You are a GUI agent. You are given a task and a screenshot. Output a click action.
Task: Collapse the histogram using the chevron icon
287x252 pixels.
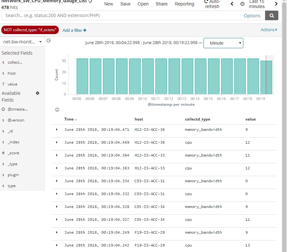(x=57, y=109)
